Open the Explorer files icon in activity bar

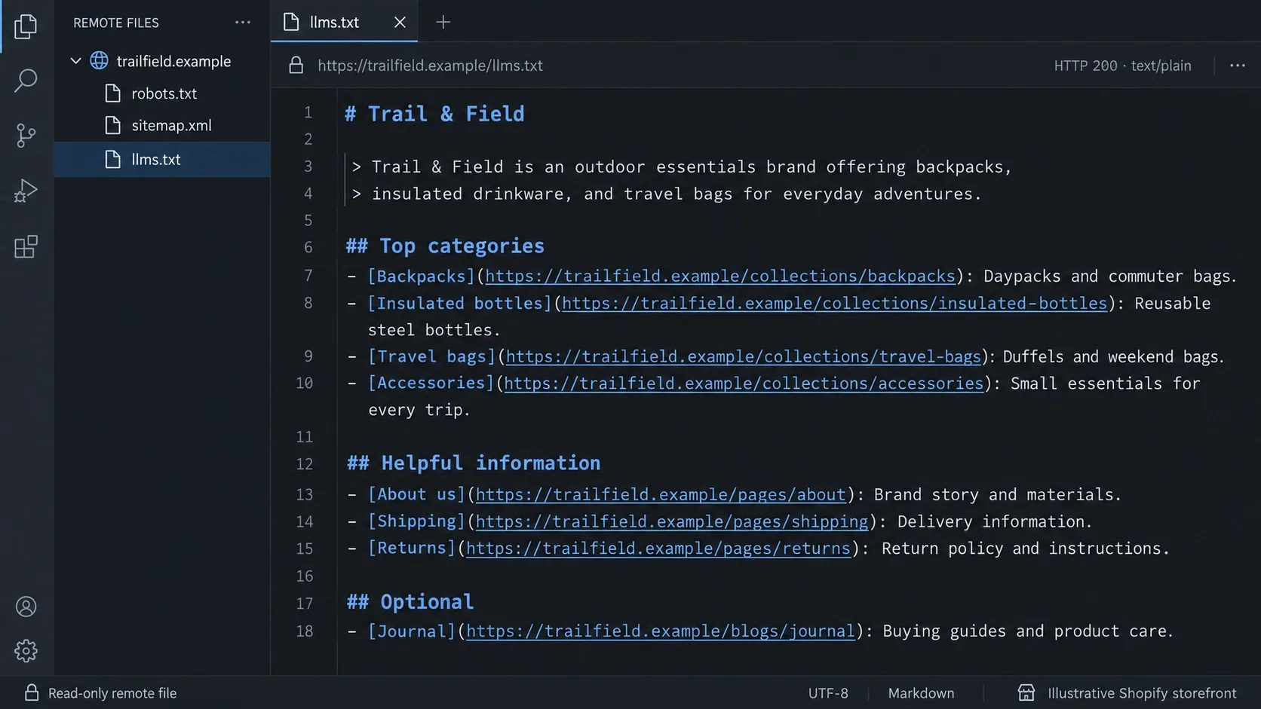[x=26, y=26]
